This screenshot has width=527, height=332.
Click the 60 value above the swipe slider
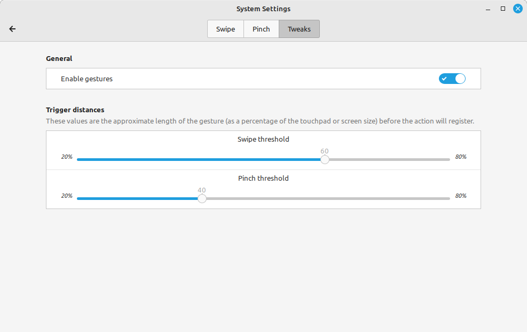click(324, 151)
